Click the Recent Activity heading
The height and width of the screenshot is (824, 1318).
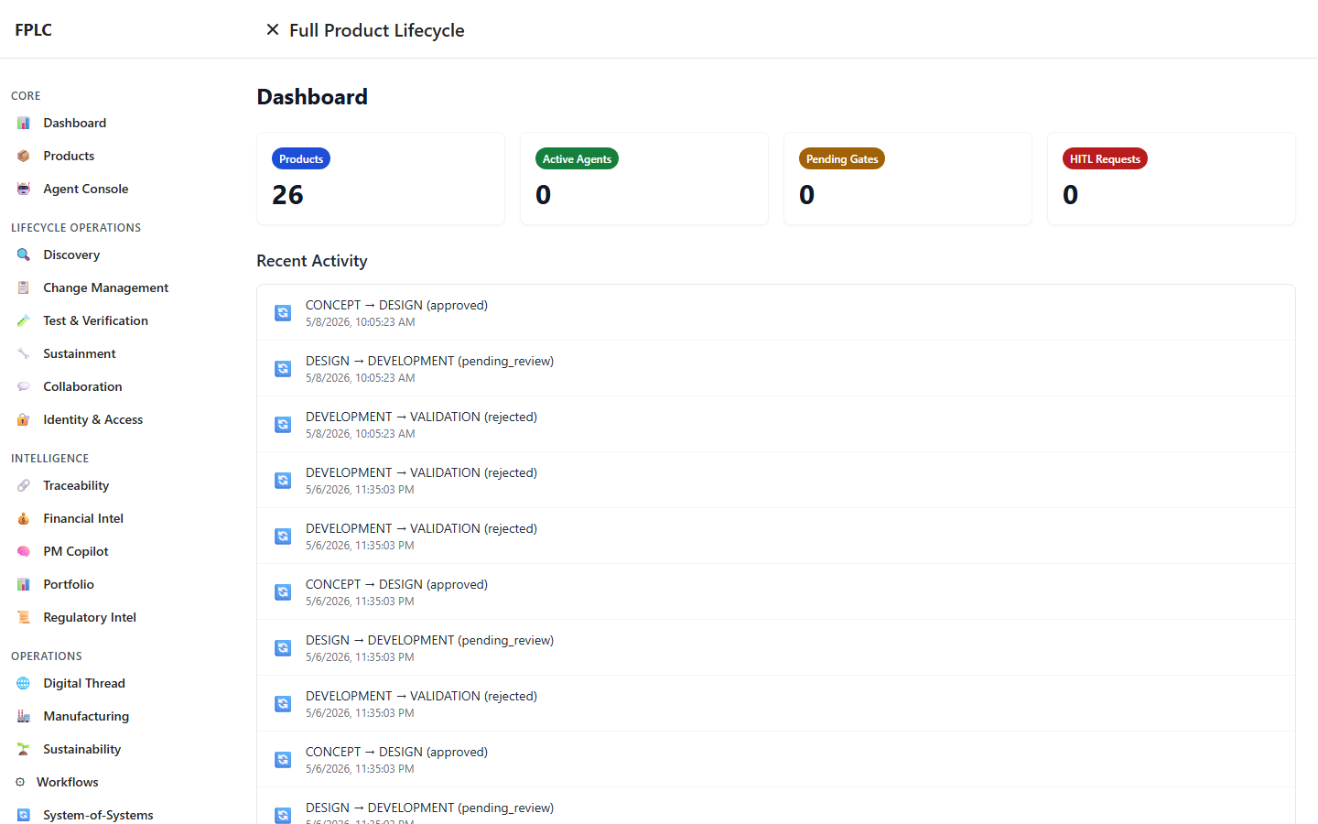click(312, 261)
